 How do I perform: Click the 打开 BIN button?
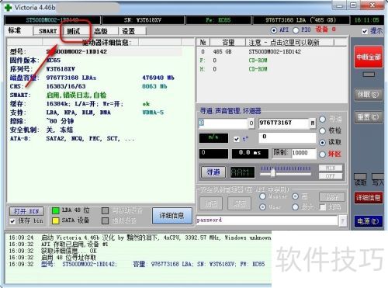(26, 211)
